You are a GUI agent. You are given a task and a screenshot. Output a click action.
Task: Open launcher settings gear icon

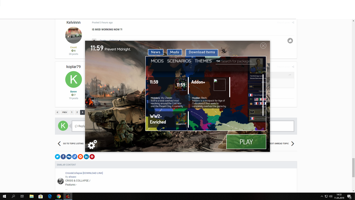pos(92,144)
